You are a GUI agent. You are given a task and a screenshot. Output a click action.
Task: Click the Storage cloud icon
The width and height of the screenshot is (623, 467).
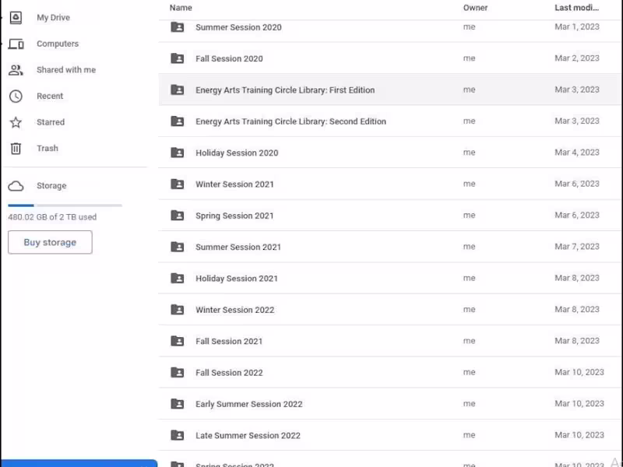point(16,186)
